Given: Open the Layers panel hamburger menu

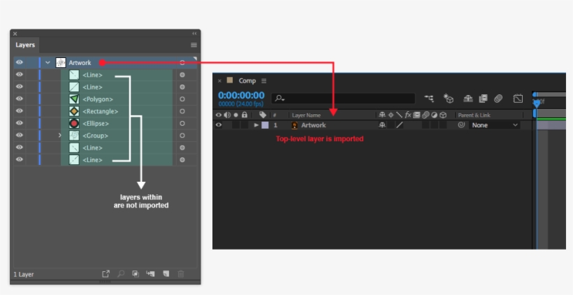Looking at the screenshot, I should coord(194,45).
